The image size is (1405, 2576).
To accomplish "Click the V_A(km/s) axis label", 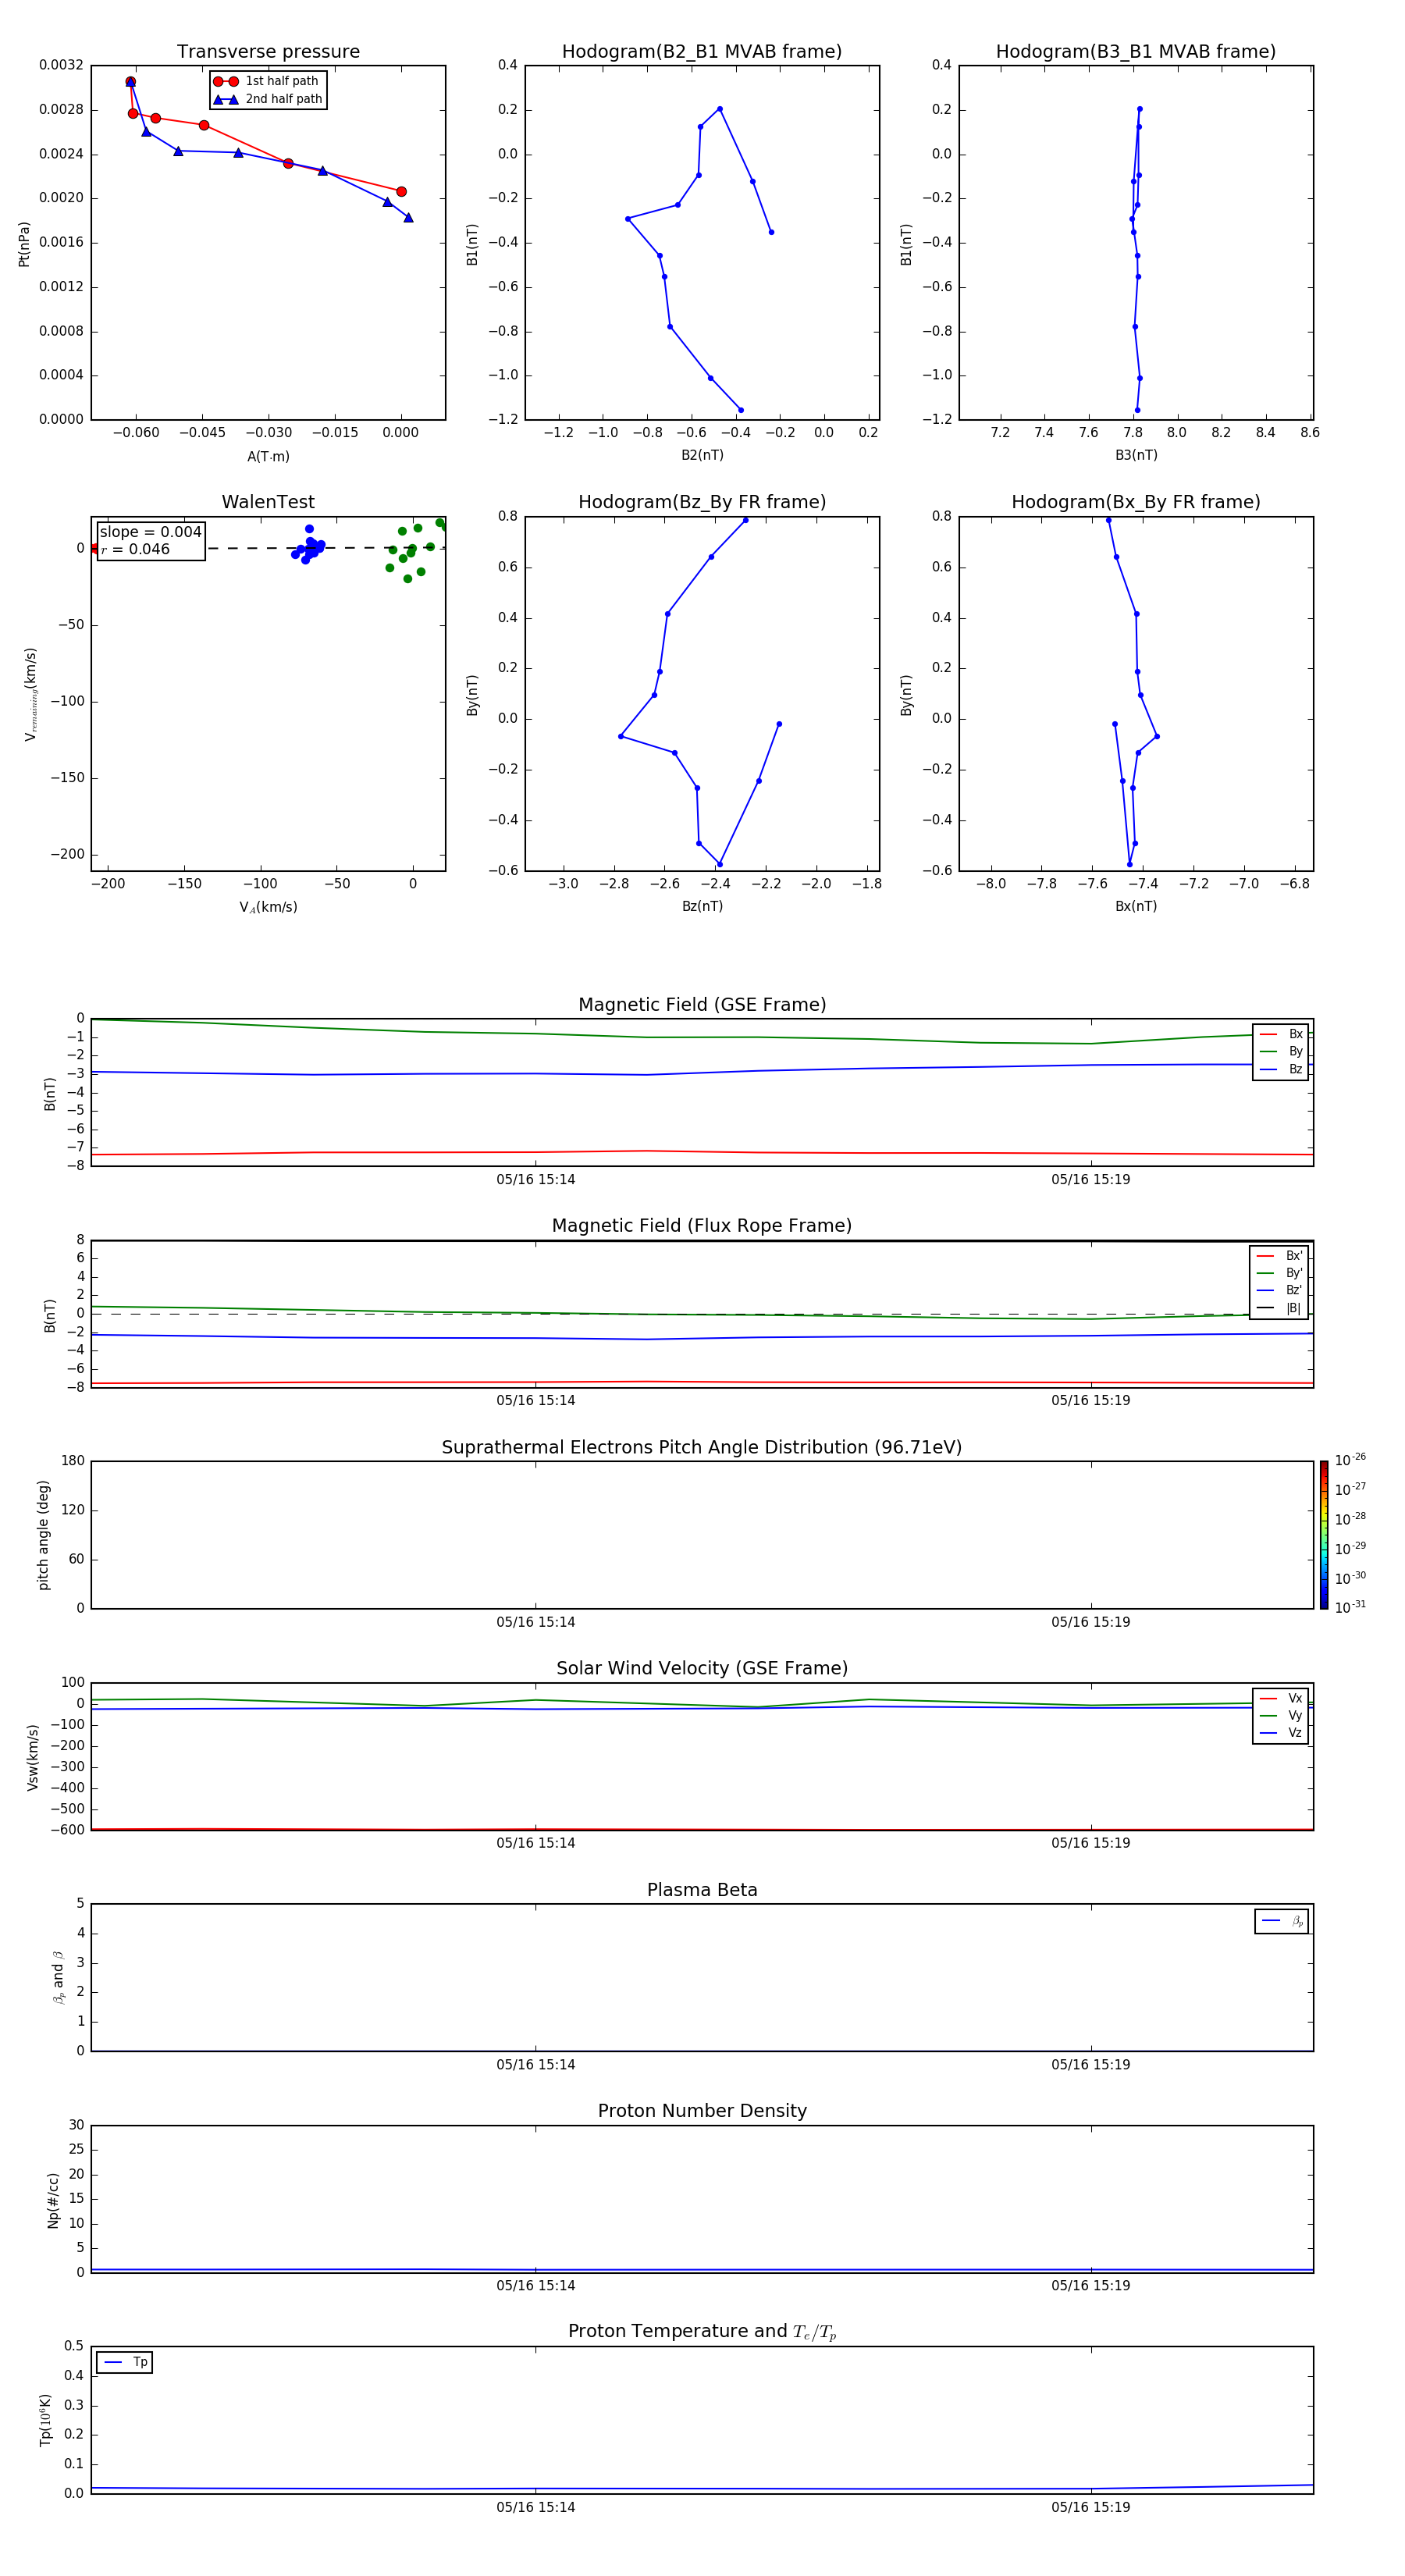I will [x=268, y=907].
